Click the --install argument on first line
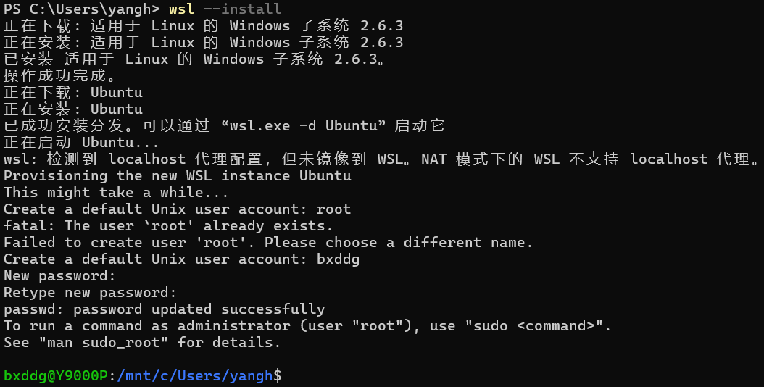Viewport: 764px width, 387px height. [x=242, y=9]
